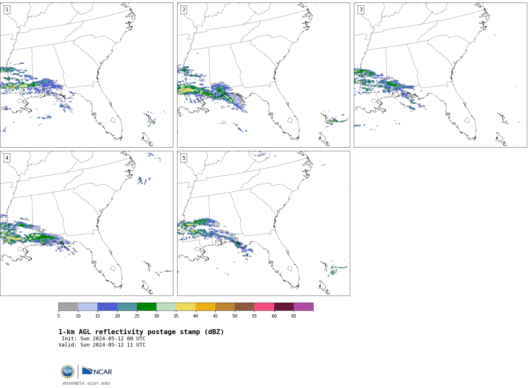Click the number label of panel 1

7,10
